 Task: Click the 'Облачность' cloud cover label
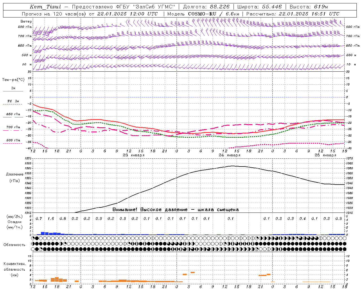[x=14, y=245]
